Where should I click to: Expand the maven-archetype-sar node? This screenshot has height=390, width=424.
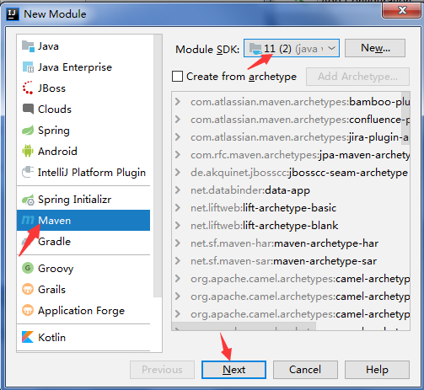tap(177, 261)
